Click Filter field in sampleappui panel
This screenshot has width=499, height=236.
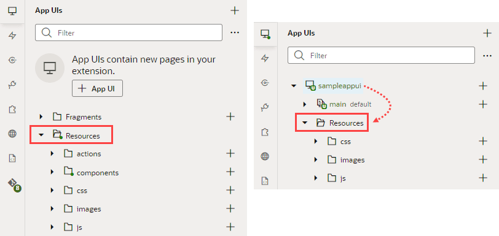(x=381, y=55)
